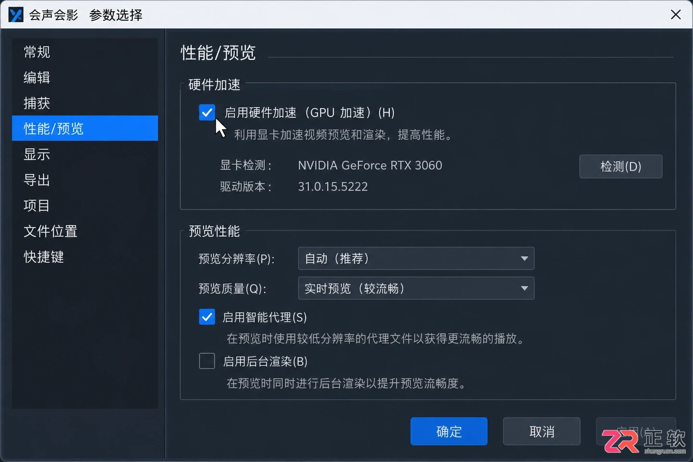Click the 性能/预览 page heading
693x462 pixels.
(218, 53)
